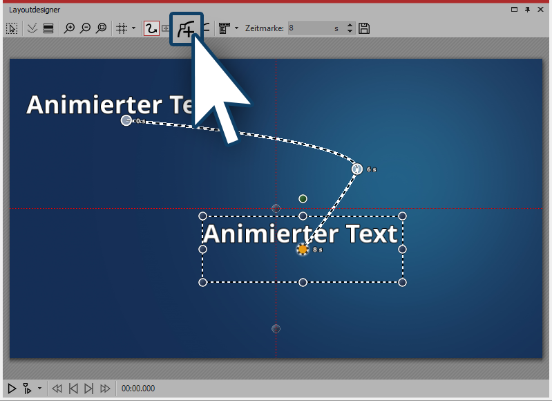The height and width of the screenshot is (401, 552).
Task: Click the save icon beside Zeitmarke
Action: [365, 28]
